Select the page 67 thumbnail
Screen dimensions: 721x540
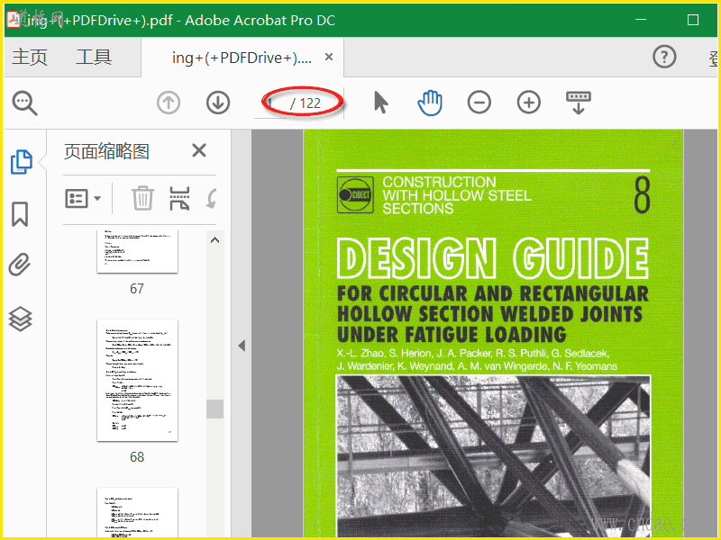coord(137,251)
